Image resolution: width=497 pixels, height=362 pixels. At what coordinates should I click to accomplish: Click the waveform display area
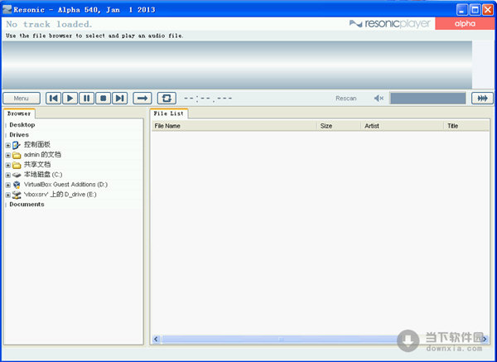(x=237, y=65)
